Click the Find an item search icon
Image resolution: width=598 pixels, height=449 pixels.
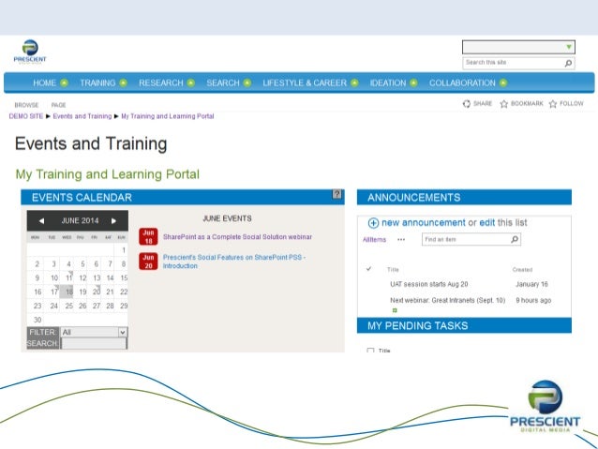click(x=515, y=239)
